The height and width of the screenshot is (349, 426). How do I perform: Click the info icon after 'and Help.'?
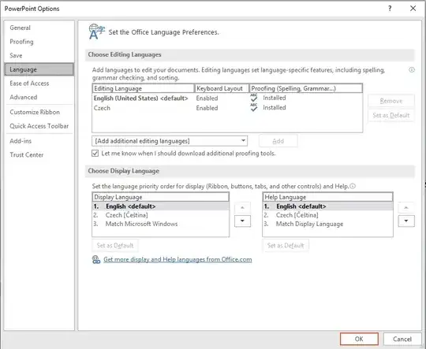click(353, 186)
